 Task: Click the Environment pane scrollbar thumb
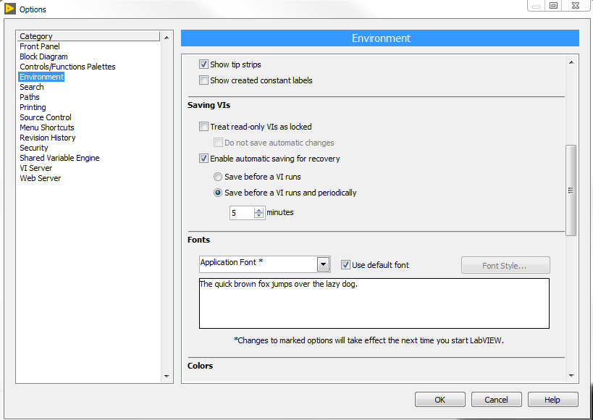pos(571,190)
